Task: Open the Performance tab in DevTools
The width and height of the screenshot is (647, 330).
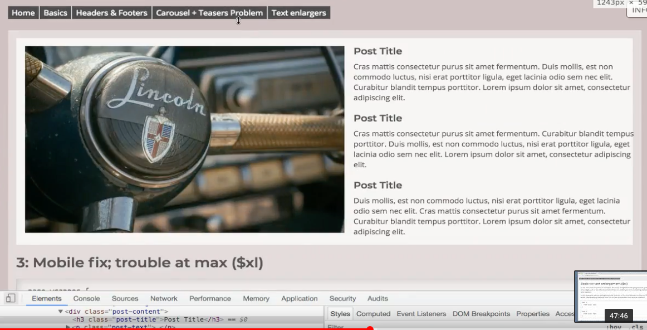Action: click(x=210, y=298)
